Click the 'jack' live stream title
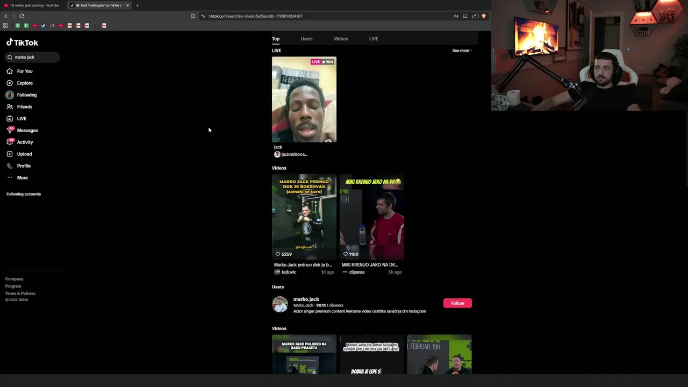 point(278,147)
